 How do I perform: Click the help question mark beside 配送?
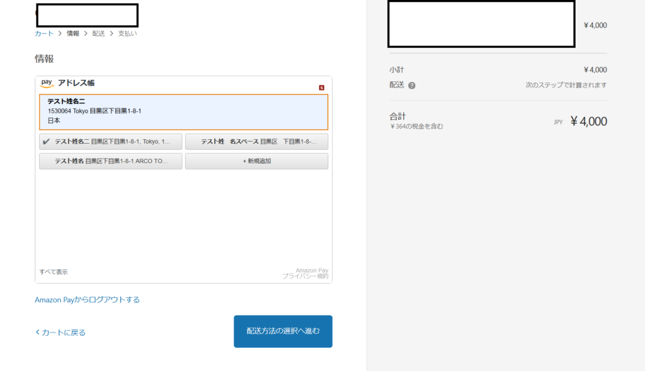pos(412,86)
